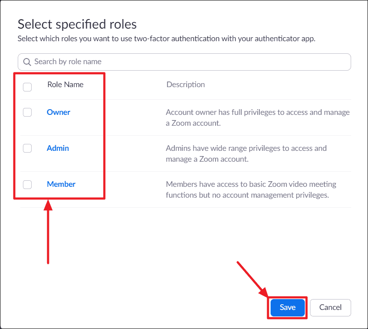Click the two-factor authentication instruction subtitle
Viewport: 368px width, 329px height.
[x=167, y=39]
